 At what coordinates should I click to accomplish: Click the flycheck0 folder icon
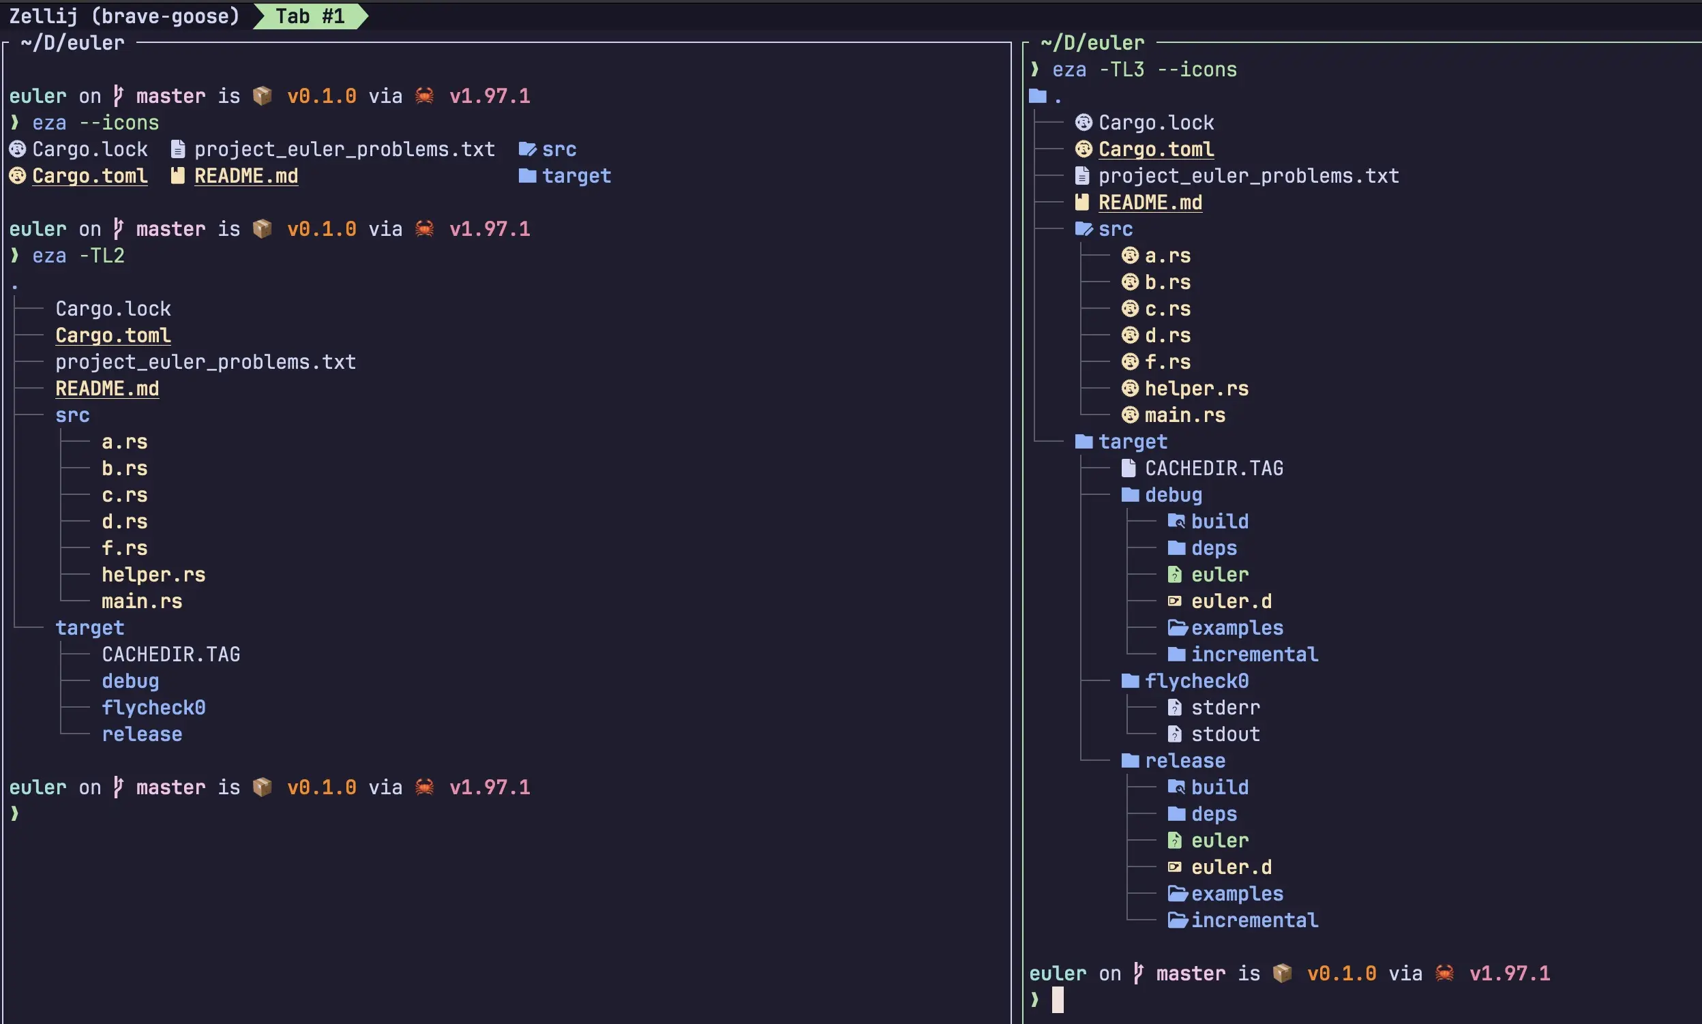click(1130, 681)
